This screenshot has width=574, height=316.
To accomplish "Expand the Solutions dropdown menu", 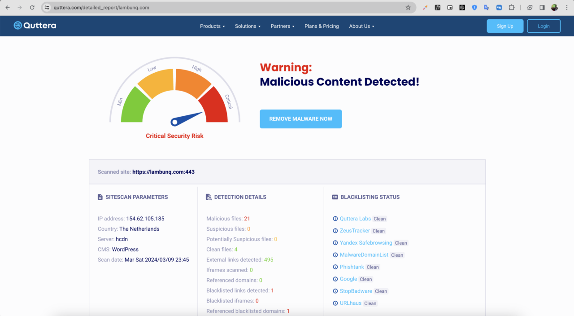I will [x=248, y=26].
